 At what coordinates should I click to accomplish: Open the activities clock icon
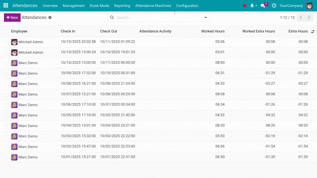tap(274, 5)
